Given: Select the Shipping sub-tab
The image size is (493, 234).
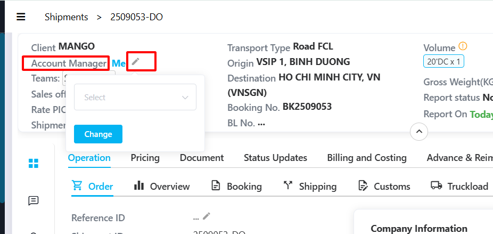Looking at the screenshot, I should 310,187.
